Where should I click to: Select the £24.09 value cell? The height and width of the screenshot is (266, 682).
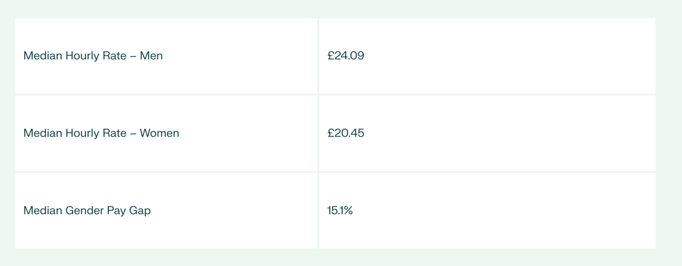(x=346, y=56)
